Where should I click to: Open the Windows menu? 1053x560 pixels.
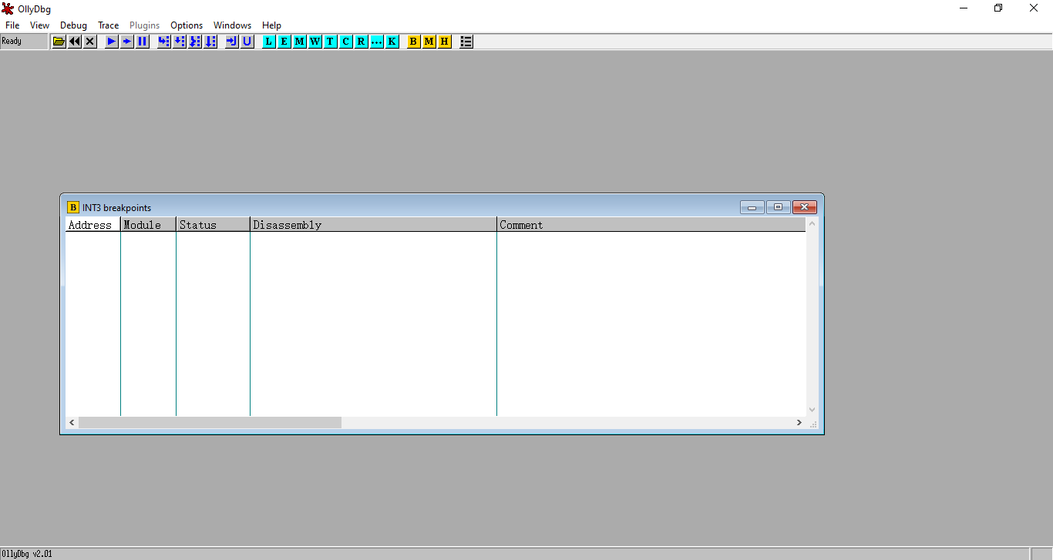[x=233, y=25]
